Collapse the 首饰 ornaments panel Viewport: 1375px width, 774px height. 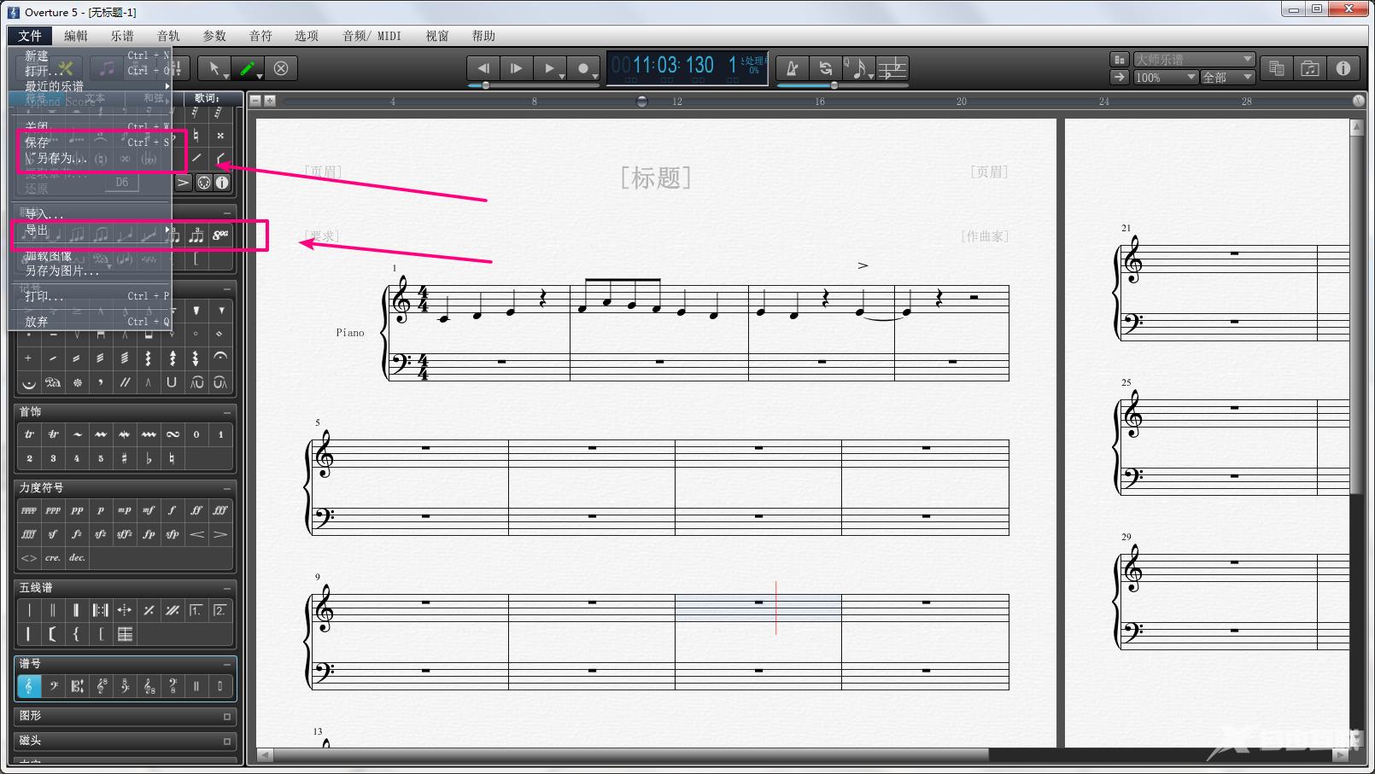pyautogui.click(x=227, y=412)
